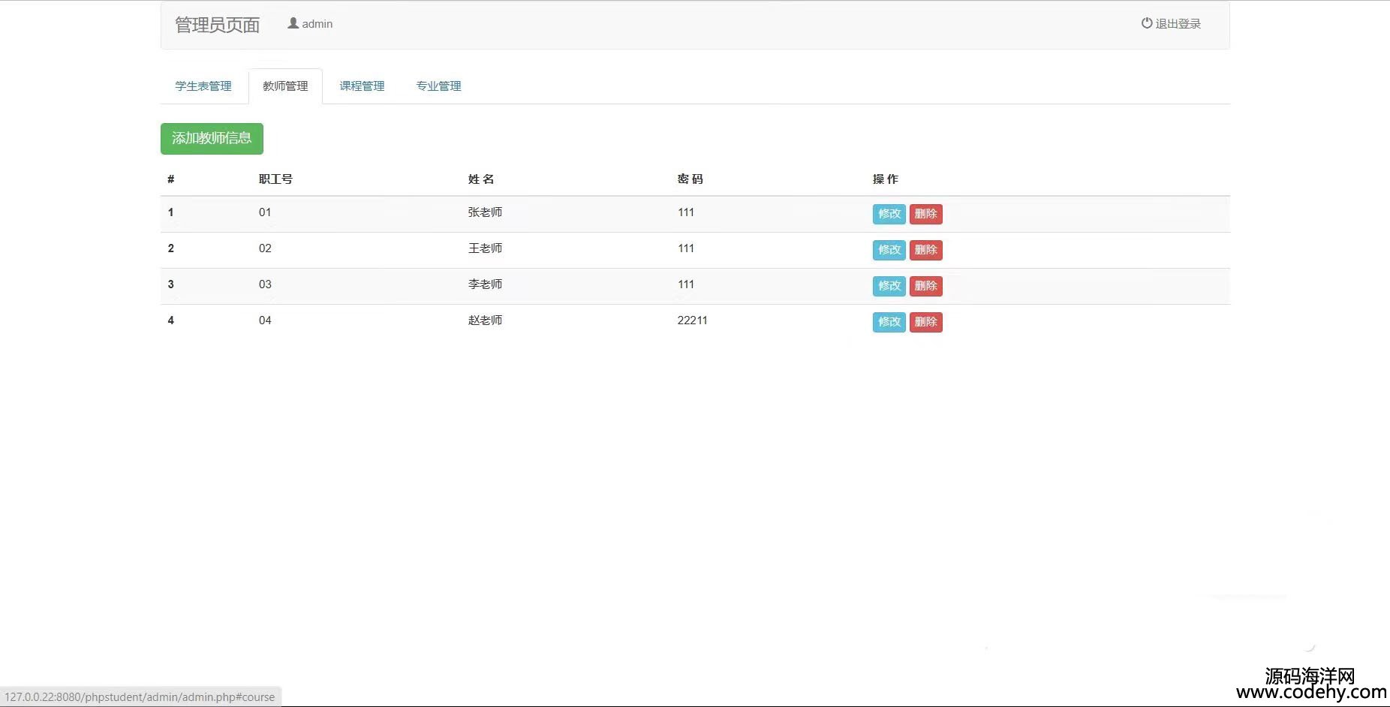Edit teacher 张老师 with 修改 button
1390x707 pixels.
[x=889, y=214]
